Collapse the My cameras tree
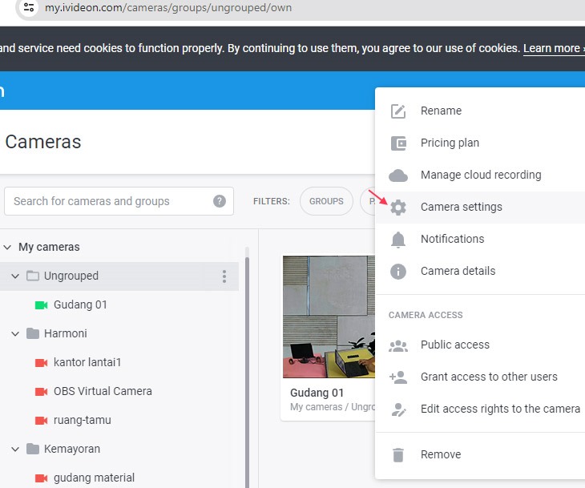Viewport: 585px width, 488px height. click(7, 247)
